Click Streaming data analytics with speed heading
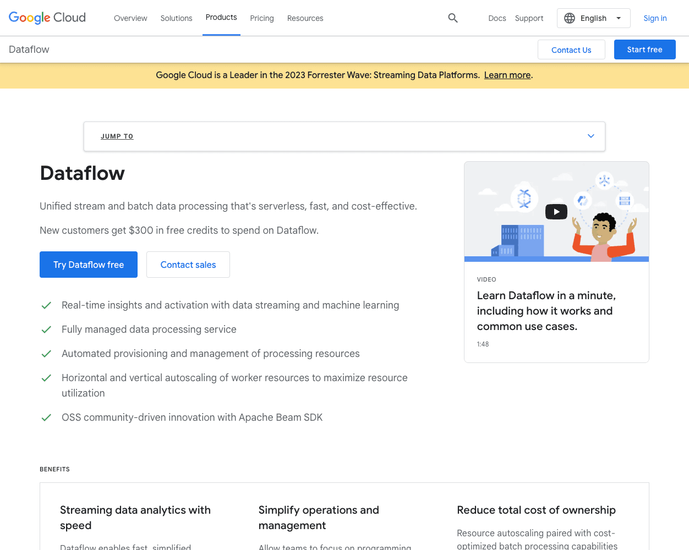This screenshot has width=689, height=550. pos(135,518)
